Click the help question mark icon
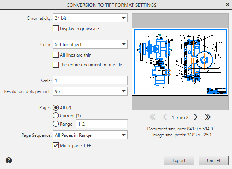232x169 pixels. [x=9, y=160]
